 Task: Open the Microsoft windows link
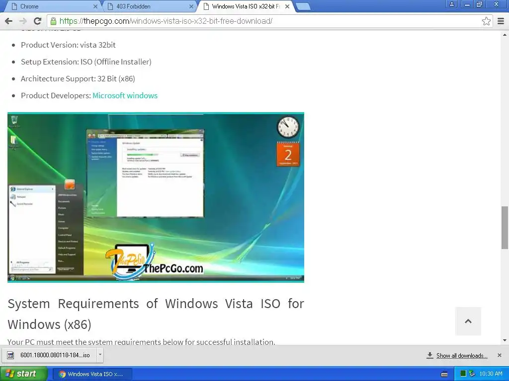tap(125, 96)
